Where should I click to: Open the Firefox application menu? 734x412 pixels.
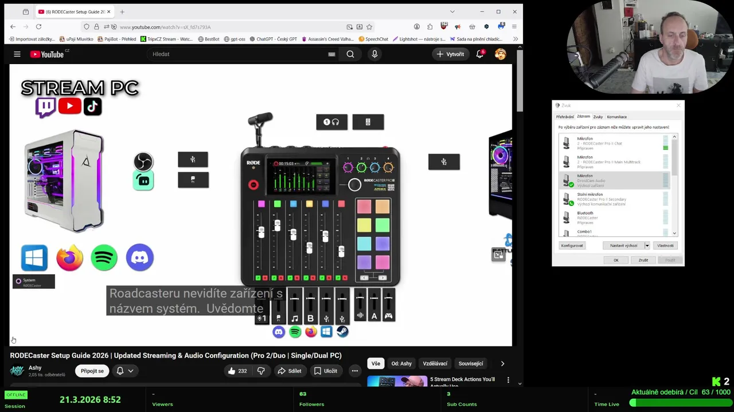point(514,27)
